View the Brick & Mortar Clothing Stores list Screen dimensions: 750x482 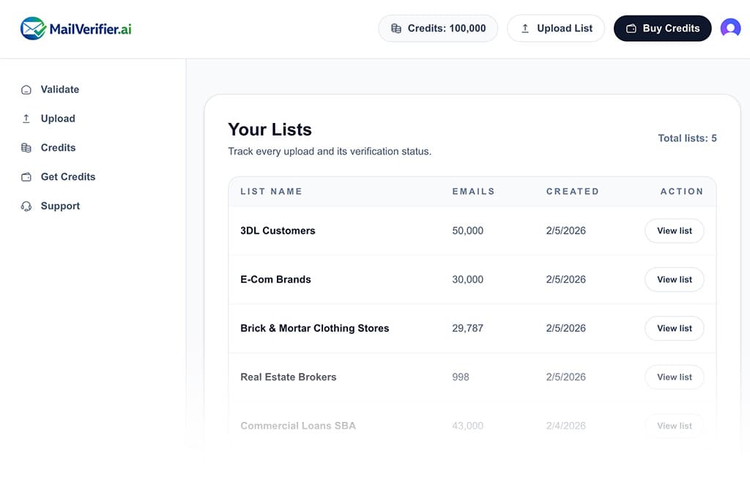point(674,328)
